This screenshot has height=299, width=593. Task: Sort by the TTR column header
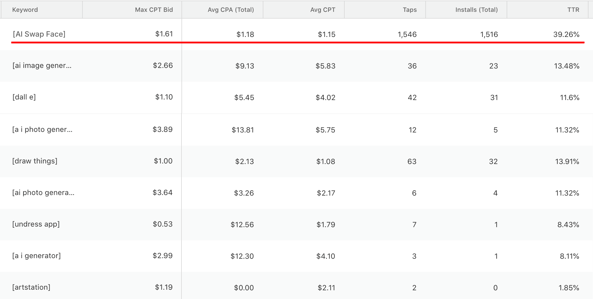tap(573, 10)
